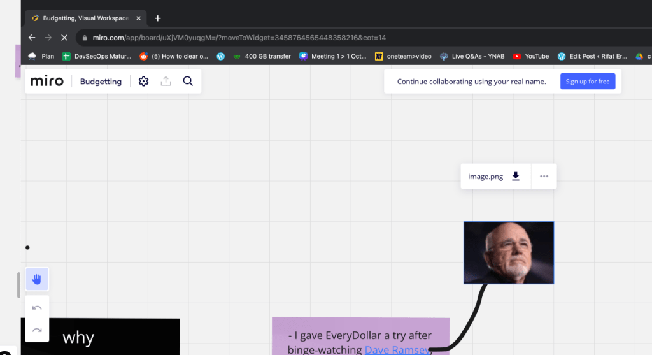
Task: Open the Edit Post < Rifat Er... bookmark
Action: click(x=593, y=56)
